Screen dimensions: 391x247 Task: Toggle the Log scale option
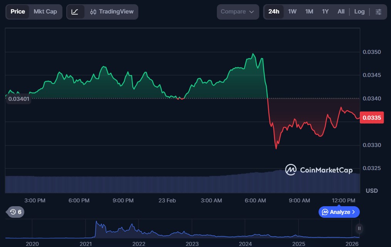pyautogui.click(x=359, y=12)
